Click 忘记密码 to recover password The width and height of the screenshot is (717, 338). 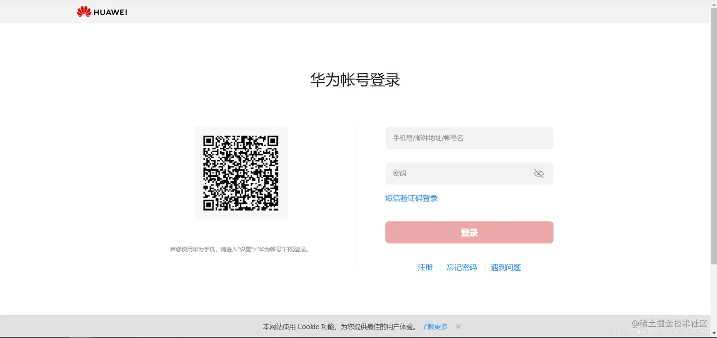461,267
